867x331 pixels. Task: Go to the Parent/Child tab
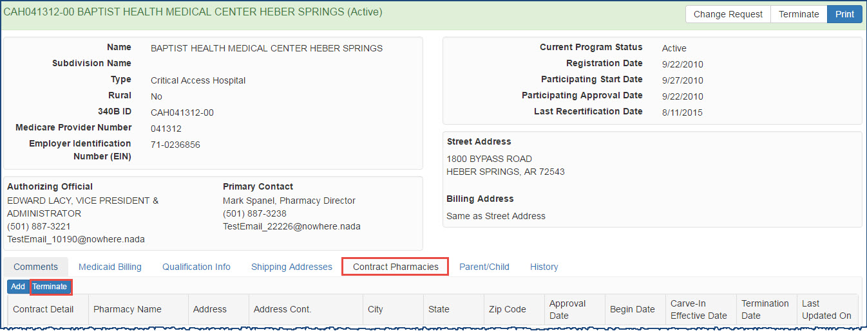coord(484,267)
